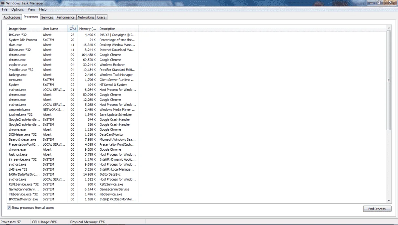This screenshot has width=398, height=225.
Task: Select the DCSHelper.exe *32 process
Action: pos(73,134)
